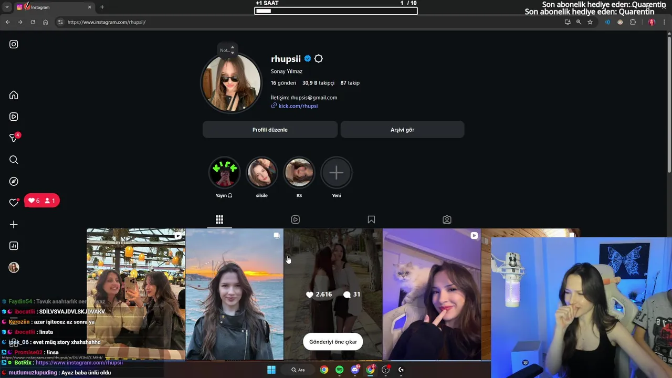Open the post with the cat
Viewport: 672px width, 378px height.
point(432,294)
